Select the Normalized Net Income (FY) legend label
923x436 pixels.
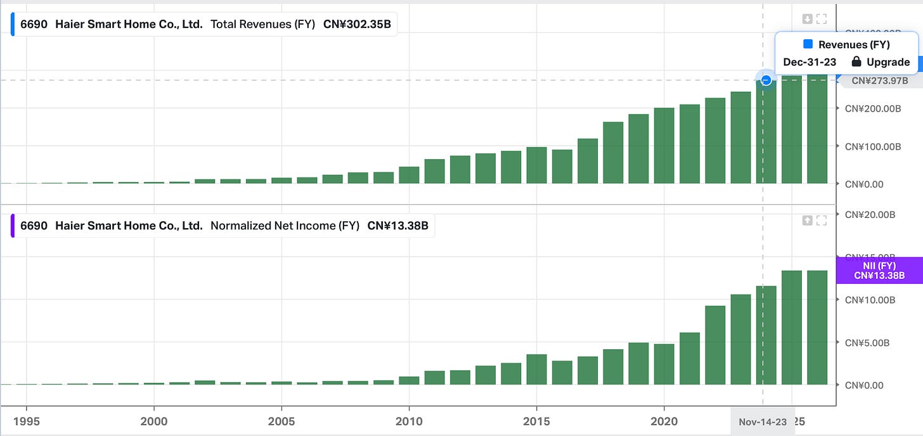285,226
